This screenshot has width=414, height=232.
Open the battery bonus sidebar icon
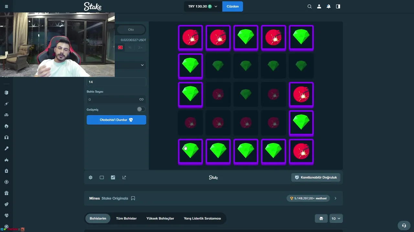(x=6, y=171)
